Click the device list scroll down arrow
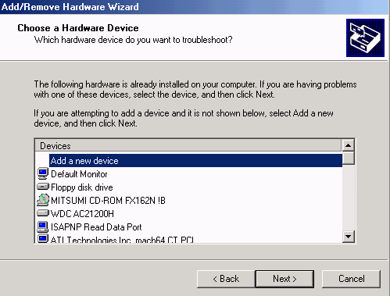The height and width of the screenshot is (296, 390). [349, 237]
